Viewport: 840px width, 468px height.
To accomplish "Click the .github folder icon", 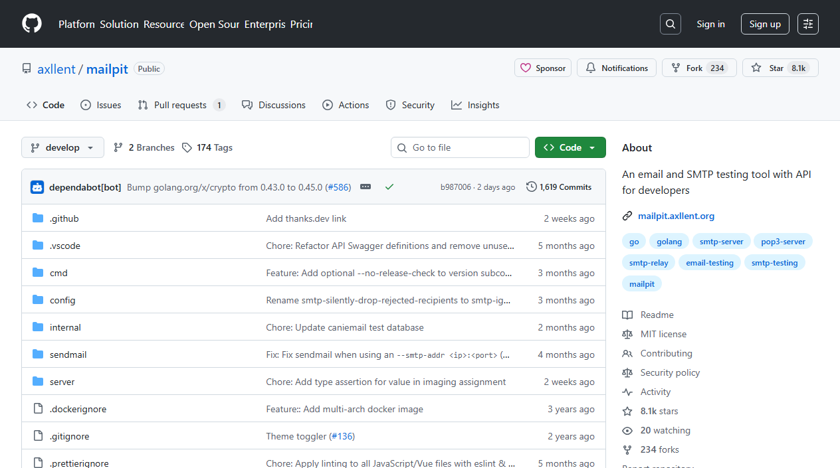I will pyautogui.click(x=38, y=218).
